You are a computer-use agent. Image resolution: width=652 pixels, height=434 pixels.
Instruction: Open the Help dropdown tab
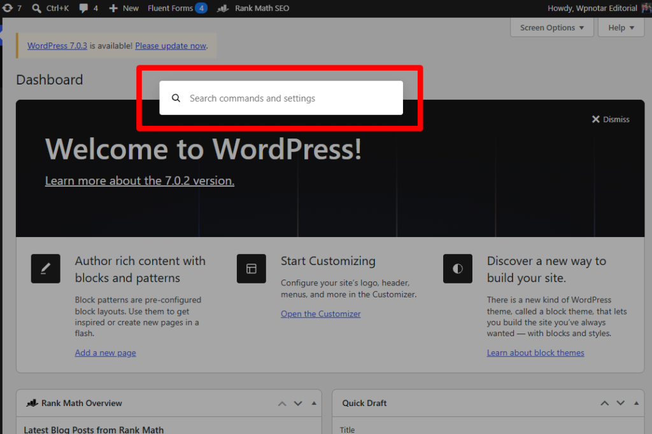621,28
